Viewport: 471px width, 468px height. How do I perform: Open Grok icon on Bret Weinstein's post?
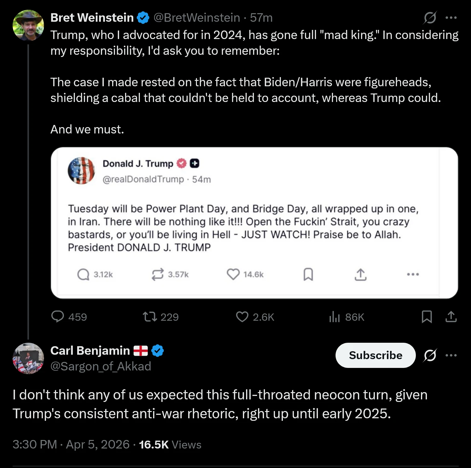(x=430, y=18)
